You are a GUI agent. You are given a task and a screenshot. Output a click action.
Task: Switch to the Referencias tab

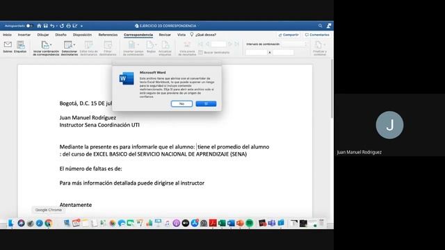(108, 35)
